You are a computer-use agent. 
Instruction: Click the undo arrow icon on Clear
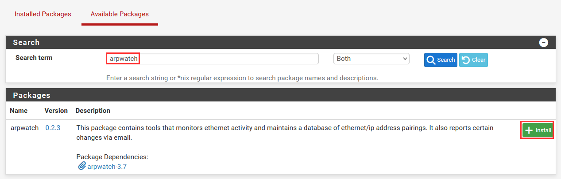point(466,60)
